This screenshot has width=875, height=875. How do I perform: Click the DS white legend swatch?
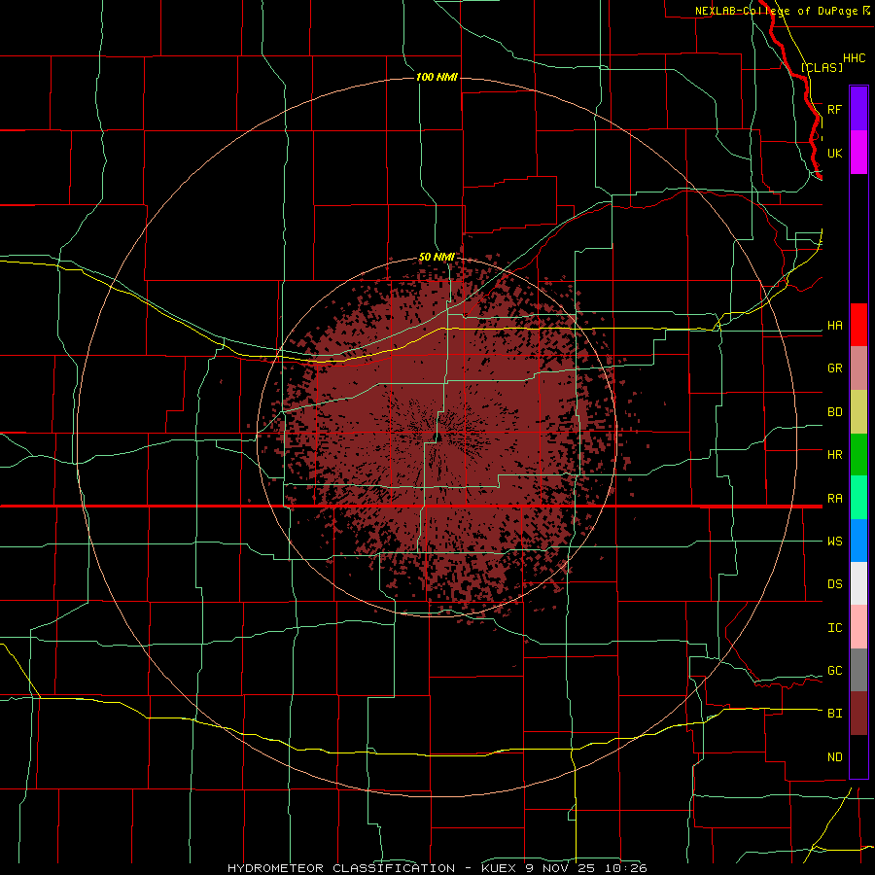pos(858,583)
